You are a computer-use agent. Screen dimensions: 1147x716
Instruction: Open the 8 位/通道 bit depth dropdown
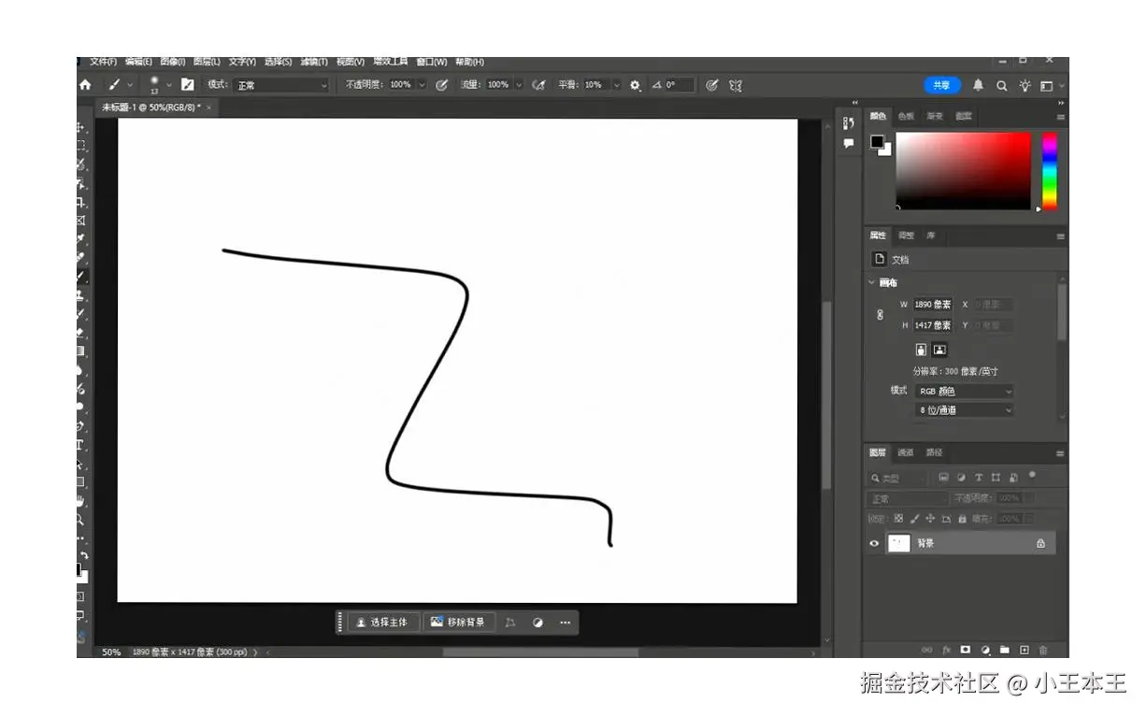click(x=964, y=410)
